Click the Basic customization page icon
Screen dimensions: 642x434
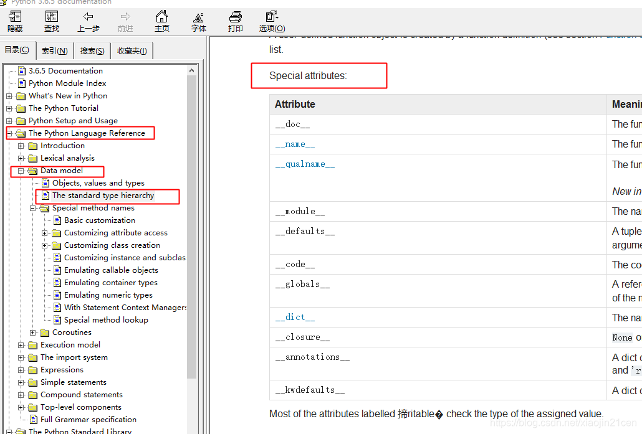(58, 220)
